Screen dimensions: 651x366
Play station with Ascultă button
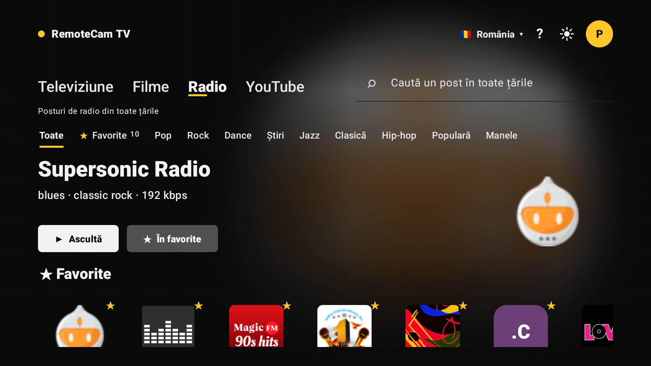point(78,239)
